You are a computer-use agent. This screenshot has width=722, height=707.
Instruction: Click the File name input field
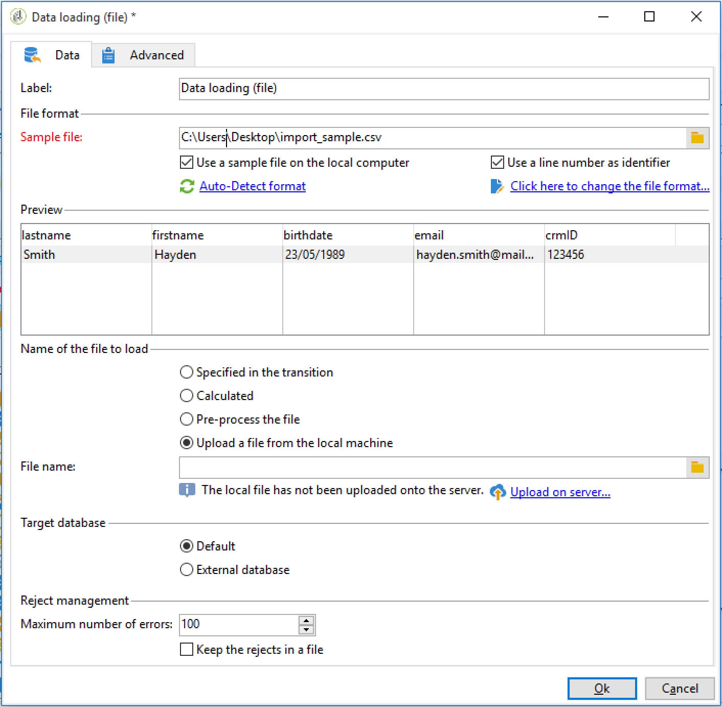coord(433,467)
